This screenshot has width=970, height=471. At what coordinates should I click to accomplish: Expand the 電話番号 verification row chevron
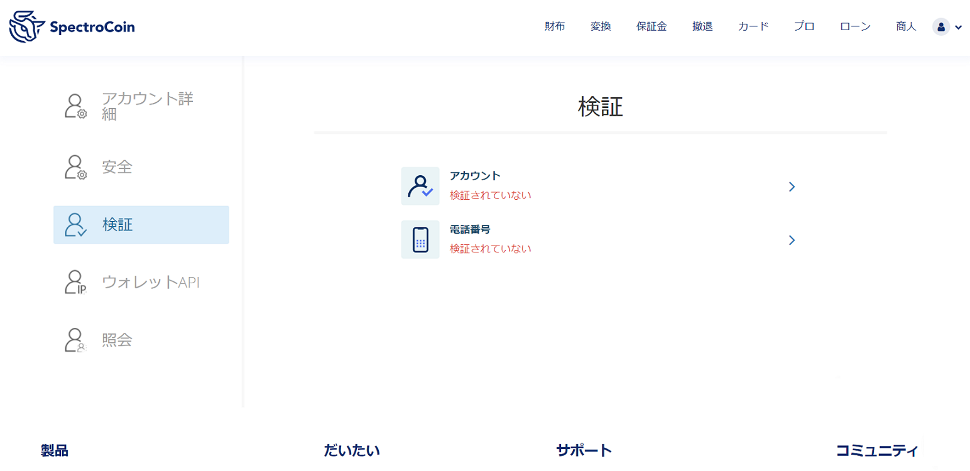[792, 240]
